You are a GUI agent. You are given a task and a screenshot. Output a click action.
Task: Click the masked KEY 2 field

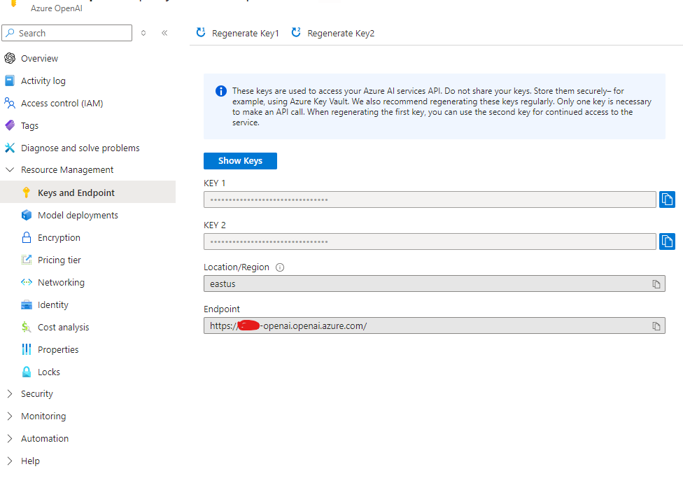(x=430, y=241)
